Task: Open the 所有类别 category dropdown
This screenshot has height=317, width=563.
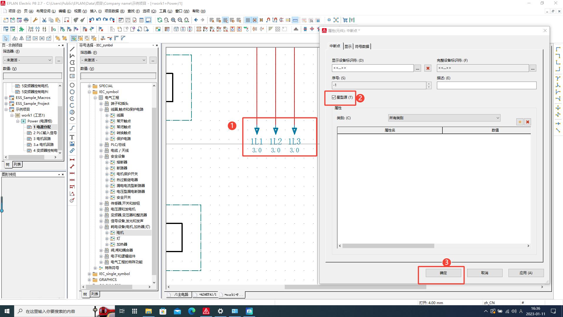Action: point(444,118)
